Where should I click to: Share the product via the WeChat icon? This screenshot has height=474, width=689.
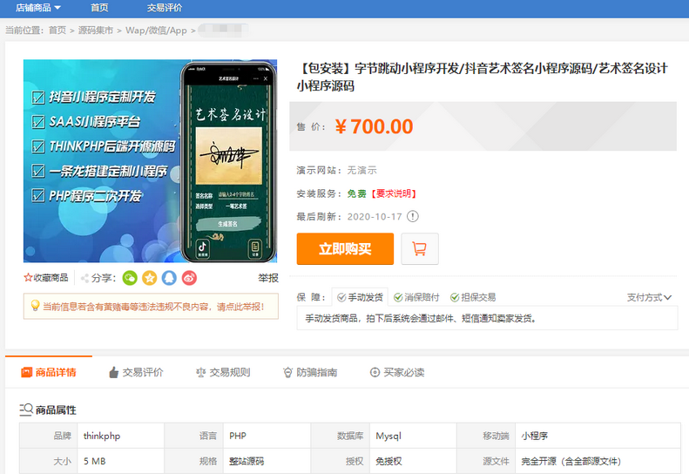tap(130, 278)
